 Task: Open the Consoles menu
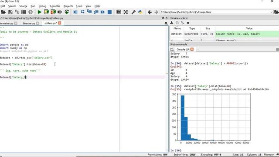55,6
